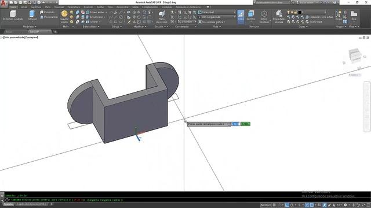Viewport: 371px width, 208px height.
Task: Switch to the Superficie ribbon tab
Action: [36, 7]
